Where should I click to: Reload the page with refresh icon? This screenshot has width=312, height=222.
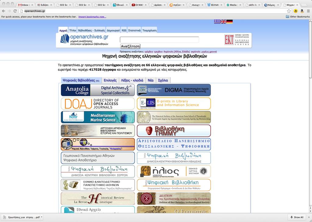click(x=15, y=11)
